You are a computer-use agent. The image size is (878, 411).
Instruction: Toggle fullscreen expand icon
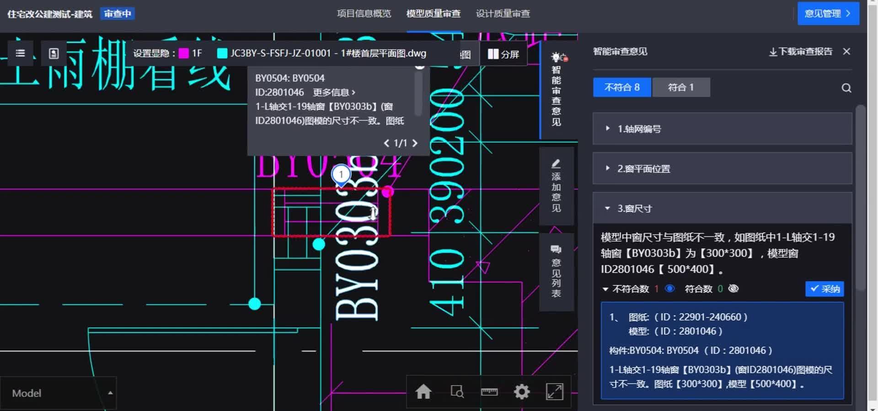555,391
